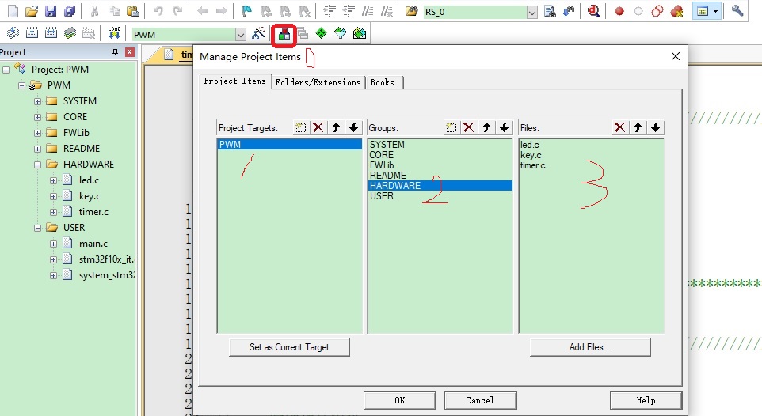762x416 pixels.
Task: Move selected group up in Groups list
Action: tap(487, 127)
